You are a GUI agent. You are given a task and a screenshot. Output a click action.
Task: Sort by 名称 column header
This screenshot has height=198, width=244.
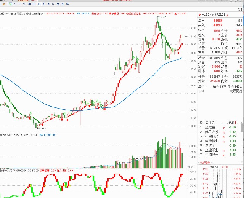(x=210, y=123)
